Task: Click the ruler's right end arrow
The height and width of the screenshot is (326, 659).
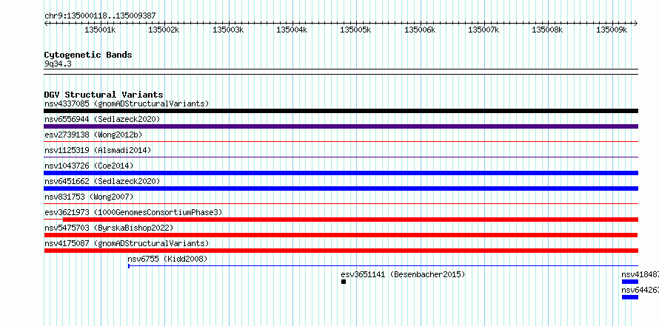Action: click(636, 24)
